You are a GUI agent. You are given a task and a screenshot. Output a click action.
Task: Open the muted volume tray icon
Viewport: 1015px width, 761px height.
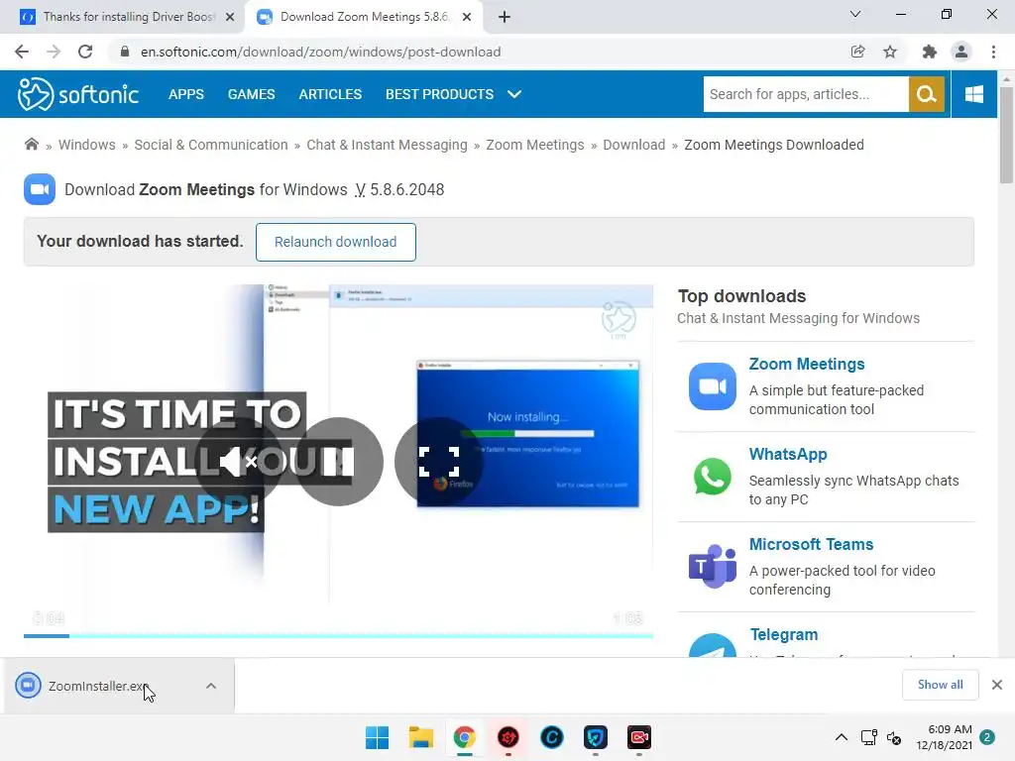(894, 737)
